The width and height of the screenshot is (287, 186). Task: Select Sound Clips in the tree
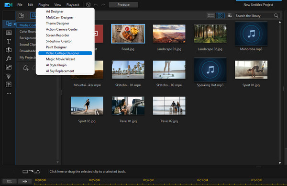coord(27,45)
